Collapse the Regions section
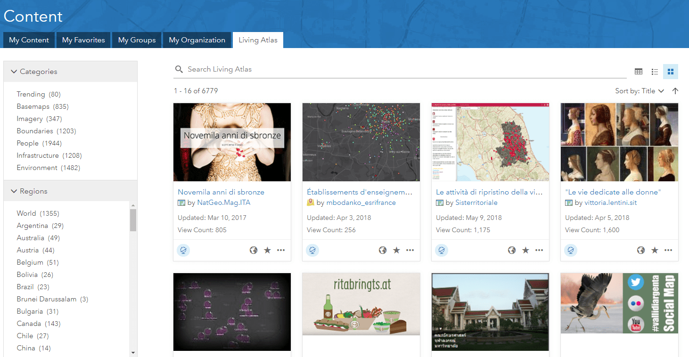This screenshot has height=357, width=689. 70,191
